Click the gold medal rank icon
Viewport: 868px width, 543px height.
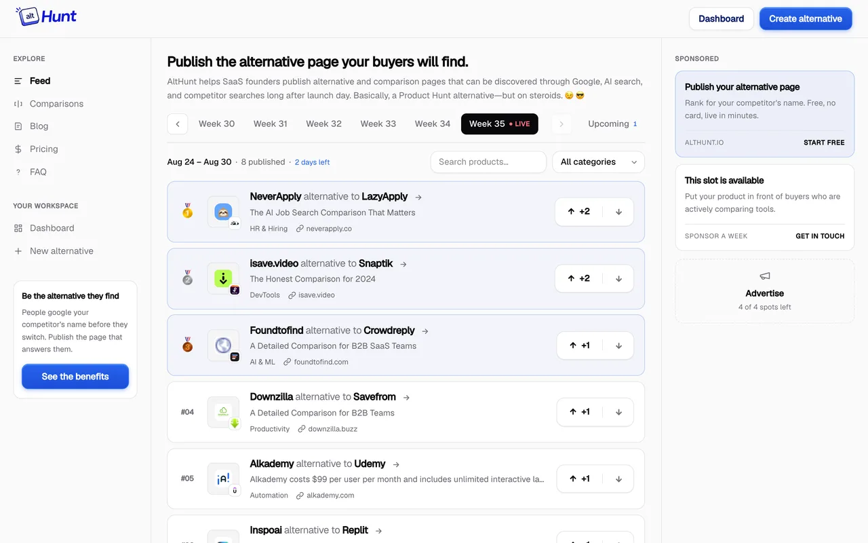(x=187, y=212)
